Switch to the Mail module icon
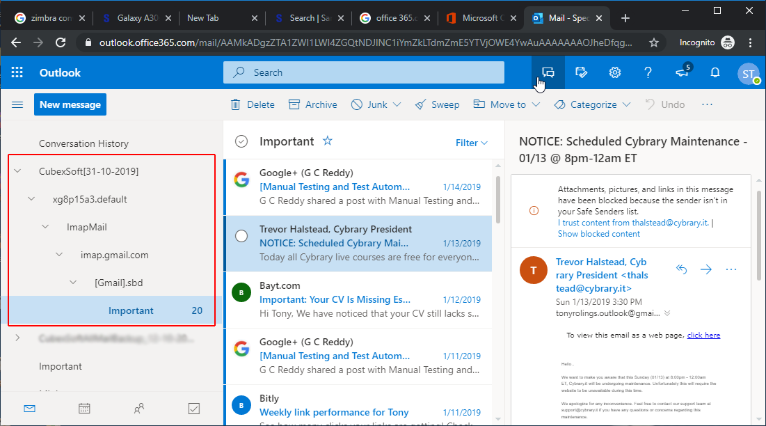The image size is (766, 426). (x=29, y=409)
